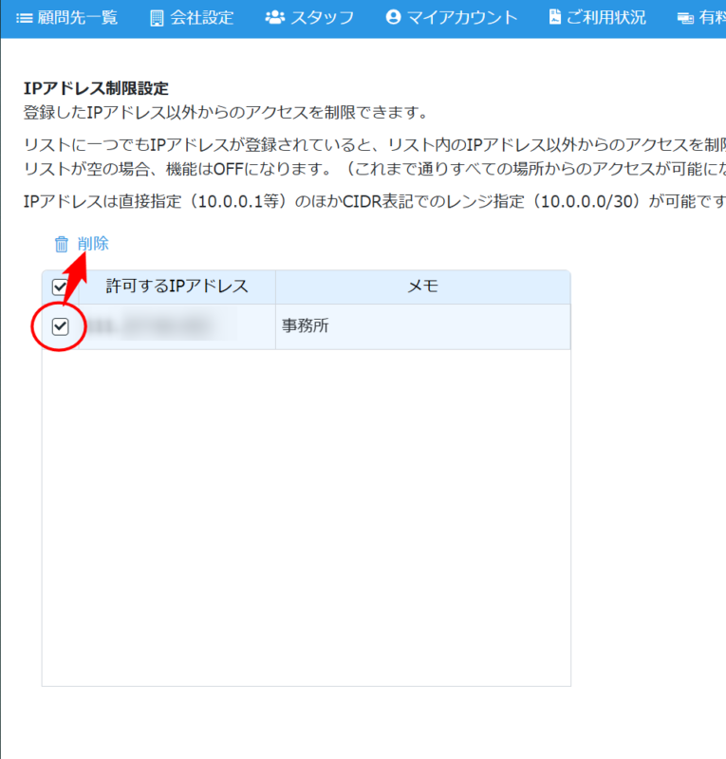
Task: Click the building icon beside 会社設定
Action: (x=157, y=18)
